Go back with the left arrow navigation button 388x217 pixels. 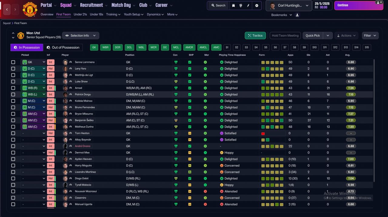7,10
